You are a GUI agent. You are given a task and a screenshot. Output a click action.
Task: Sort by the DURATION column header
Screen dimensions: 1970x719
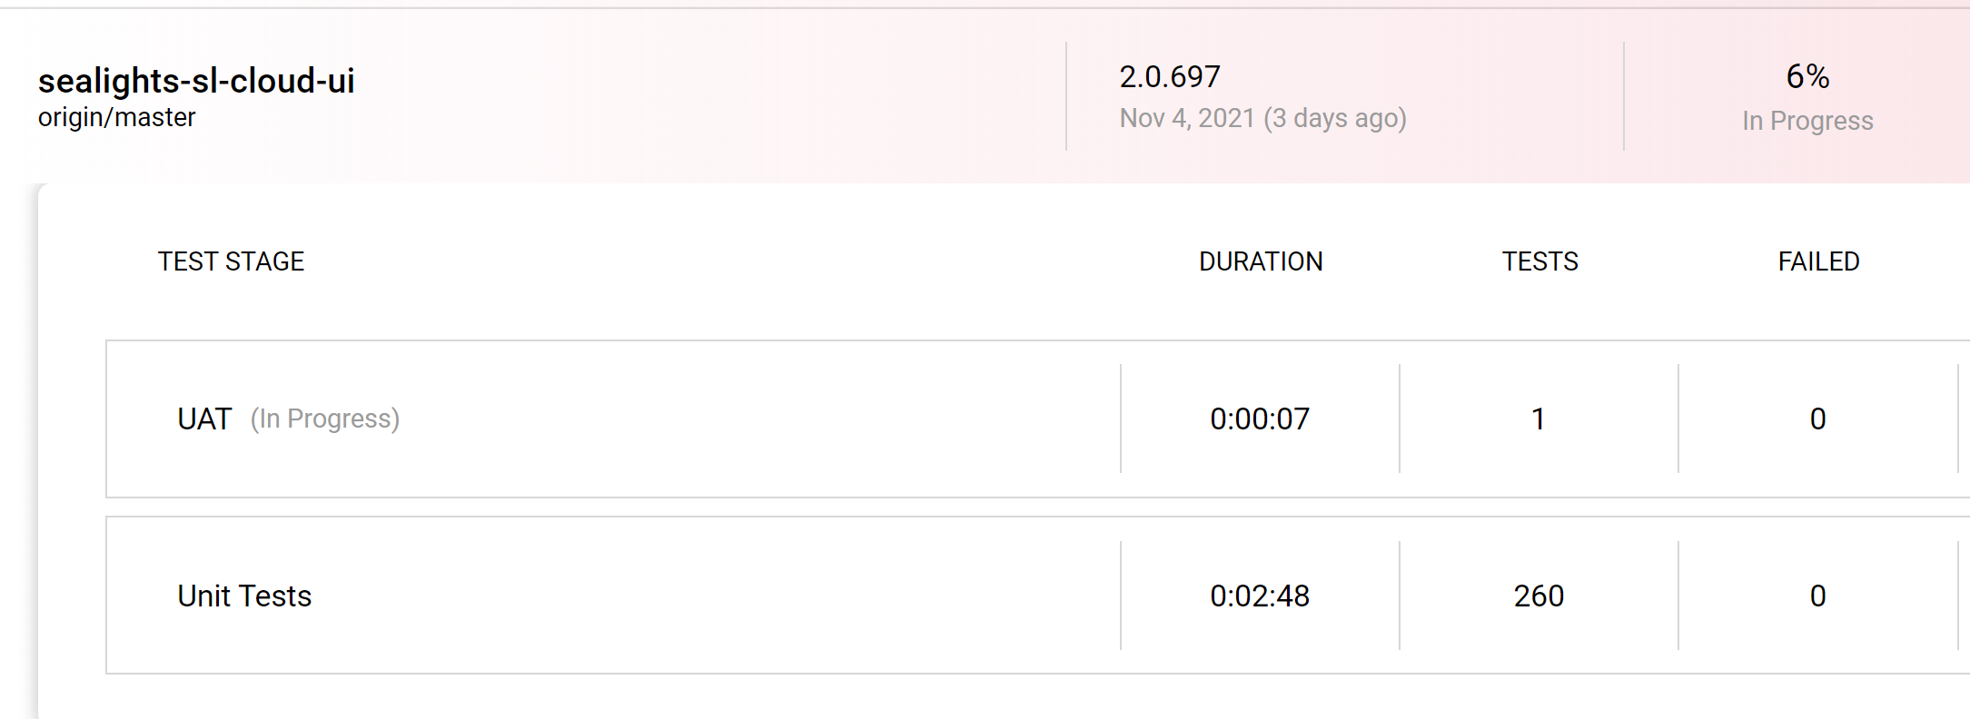1261,261
